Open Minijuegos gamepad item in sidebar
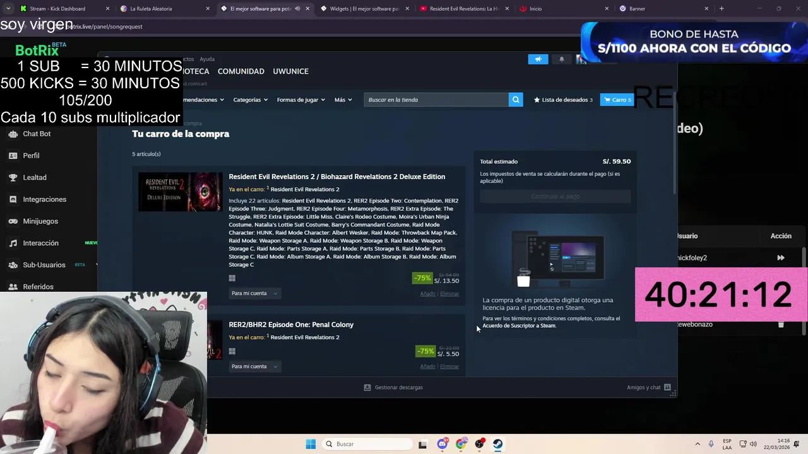 pyautogui.click(x=13, y=221)
